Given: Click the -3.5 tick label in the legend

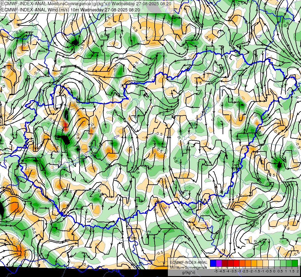Looking at the screenshot, I should point(233,271).
